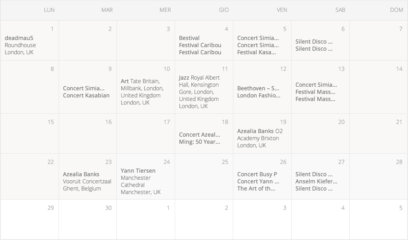Click the Festival Kasa... event entry

click(x=257, y=52)
